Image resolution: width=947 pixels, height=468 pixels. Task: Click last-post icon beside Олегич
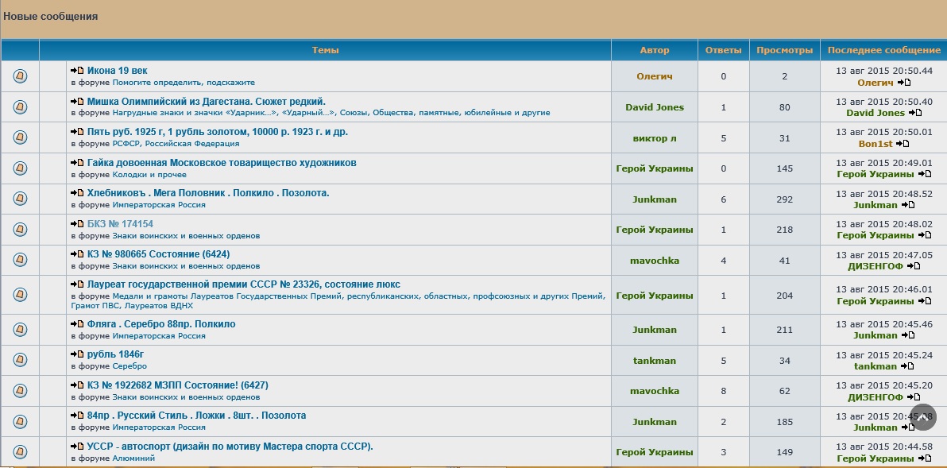[x=904, y=83]
